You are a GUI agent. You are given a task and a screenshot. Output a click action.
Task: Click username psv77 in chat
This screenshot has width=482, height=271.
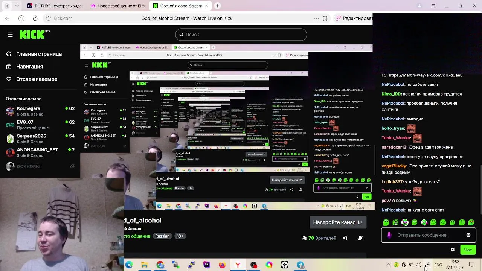coord(388,201)
